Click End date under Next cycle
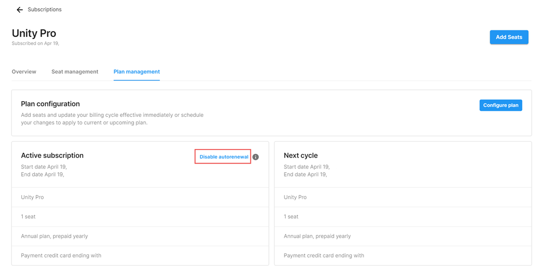543x274 pixels. click(x=305, y=175)
